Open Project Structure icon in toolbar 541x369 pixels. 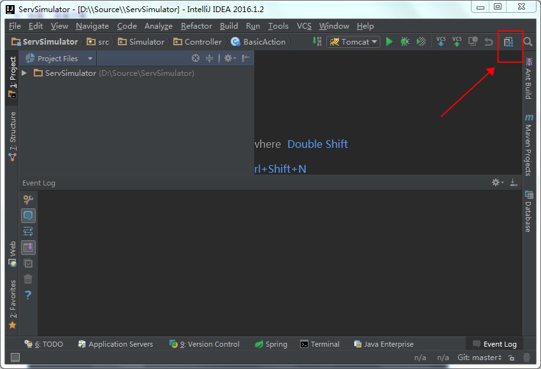(x=509, y=42)
